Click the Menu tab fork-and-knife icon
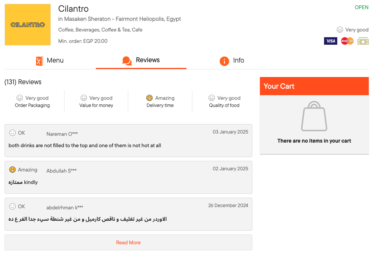 pos(39,61)
